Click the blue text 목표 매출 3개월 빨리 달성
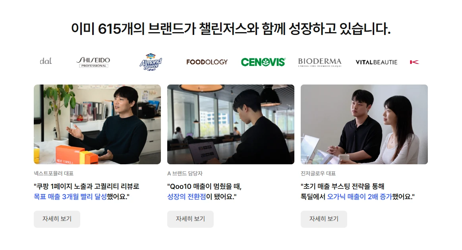Screen dimensions: 462x250 70,197
